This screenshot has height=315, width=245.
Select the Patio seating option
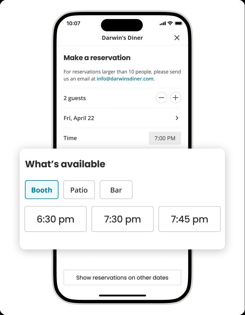[79, 190]
